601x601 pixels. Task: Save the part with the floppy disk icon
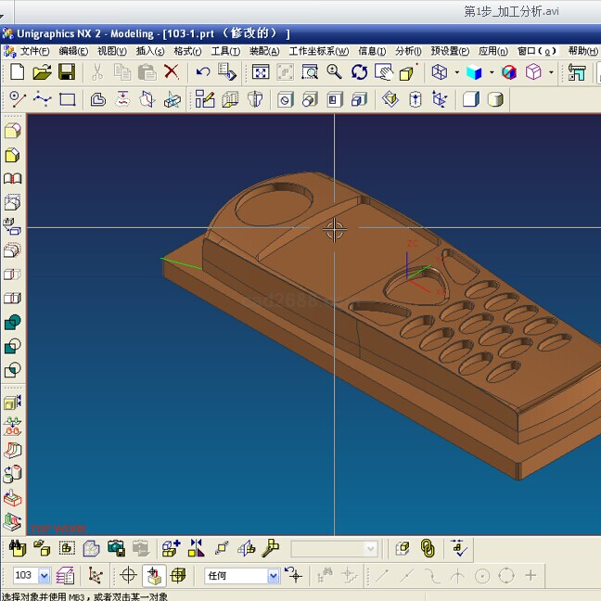tap(67, 72)
